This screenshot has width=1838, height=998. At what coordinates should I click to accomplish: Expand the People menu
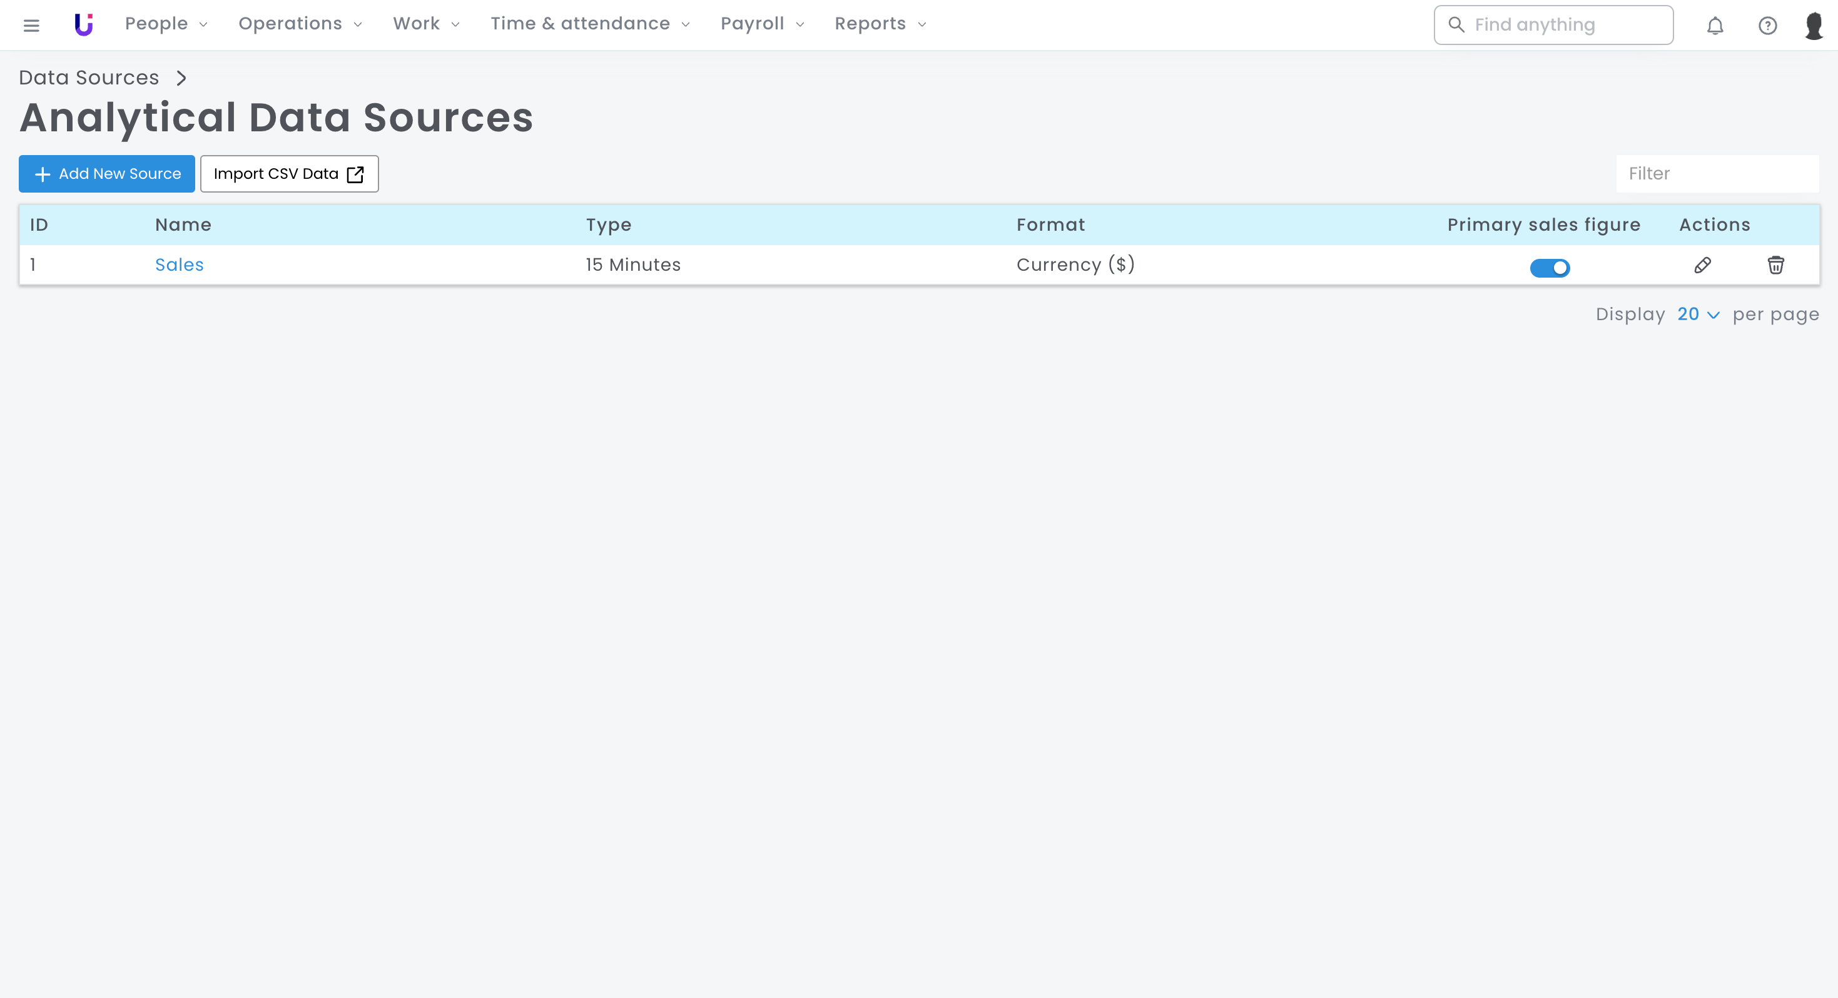coord(166,24)
